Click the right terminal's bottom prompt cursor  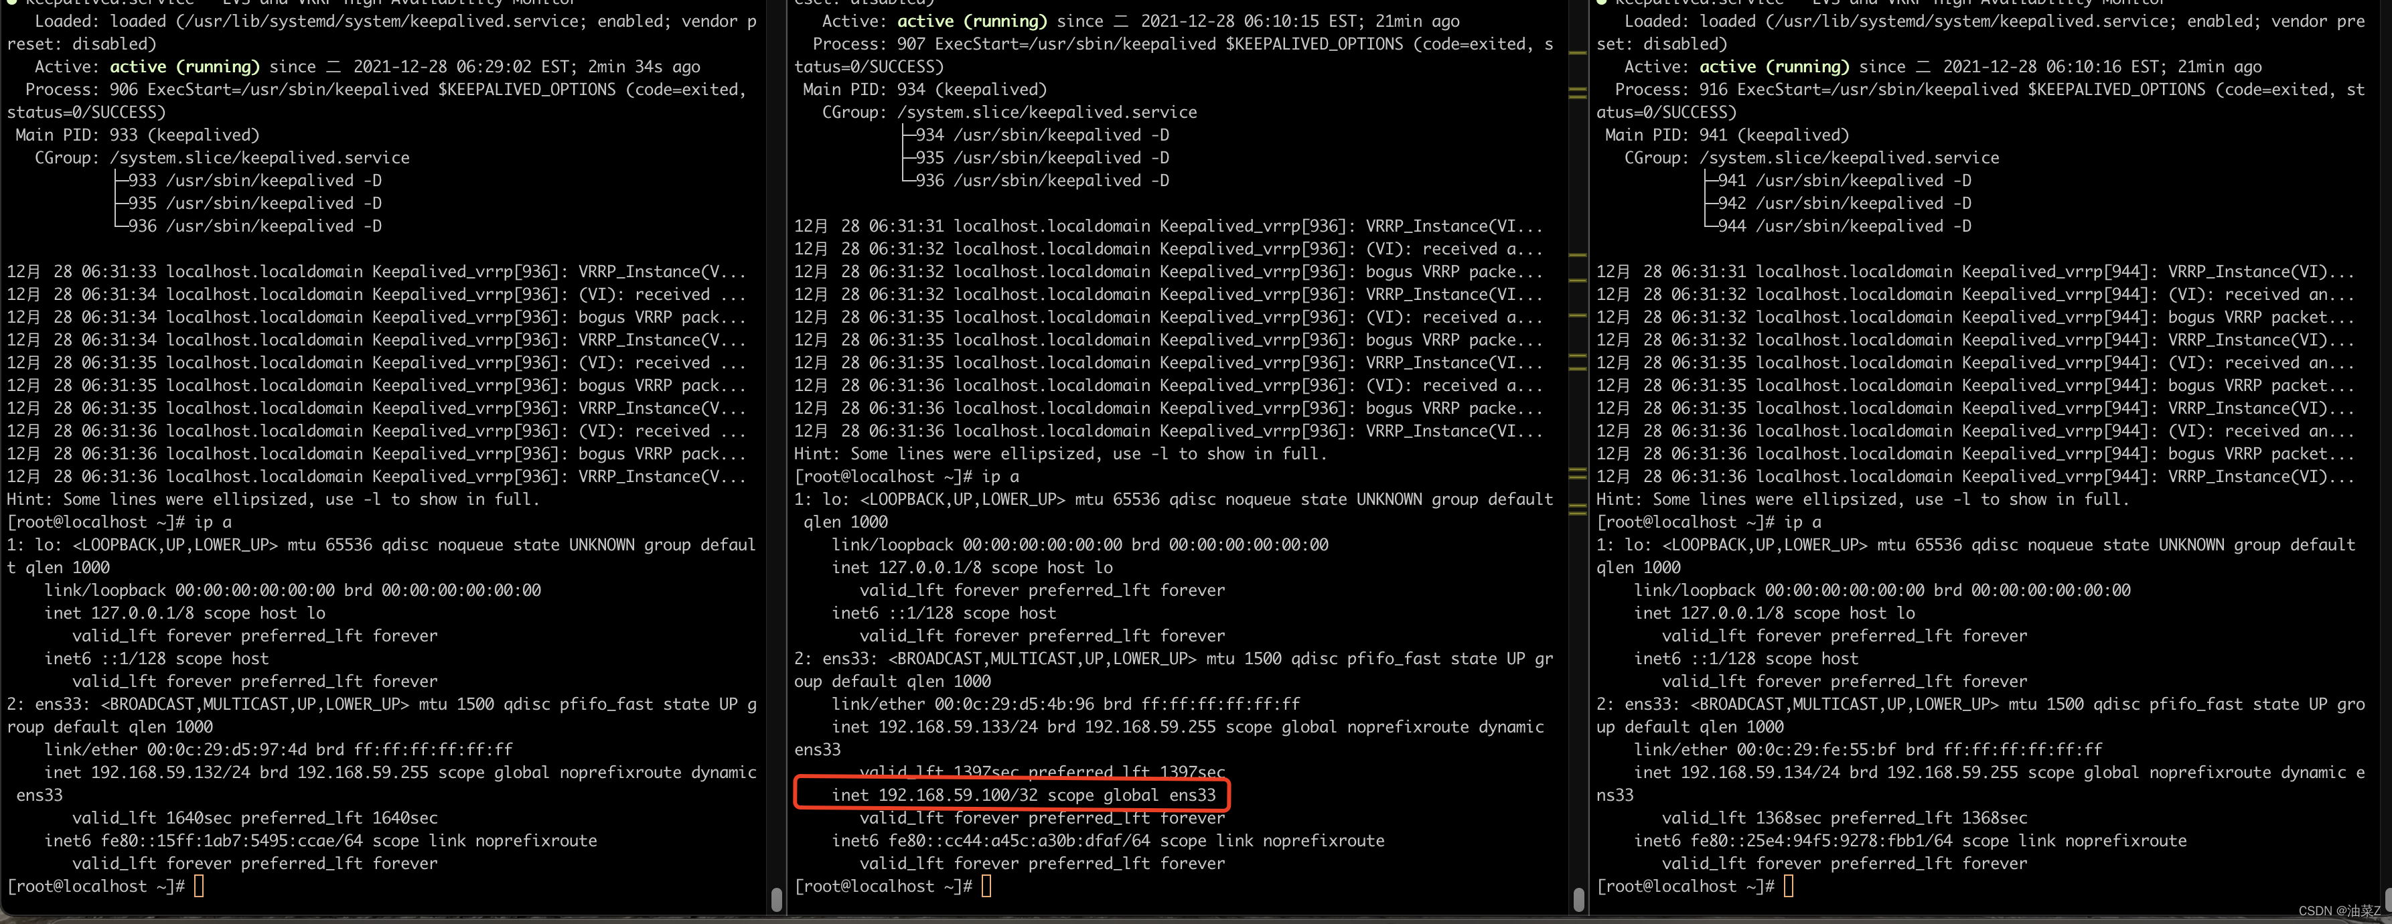coord(1789,886)
